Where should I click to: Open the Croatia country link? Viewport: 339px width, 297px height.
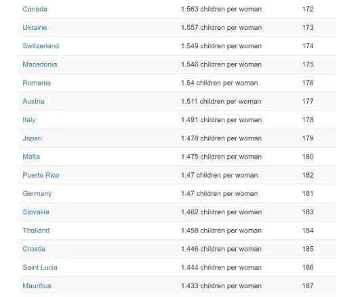[34, 249]
